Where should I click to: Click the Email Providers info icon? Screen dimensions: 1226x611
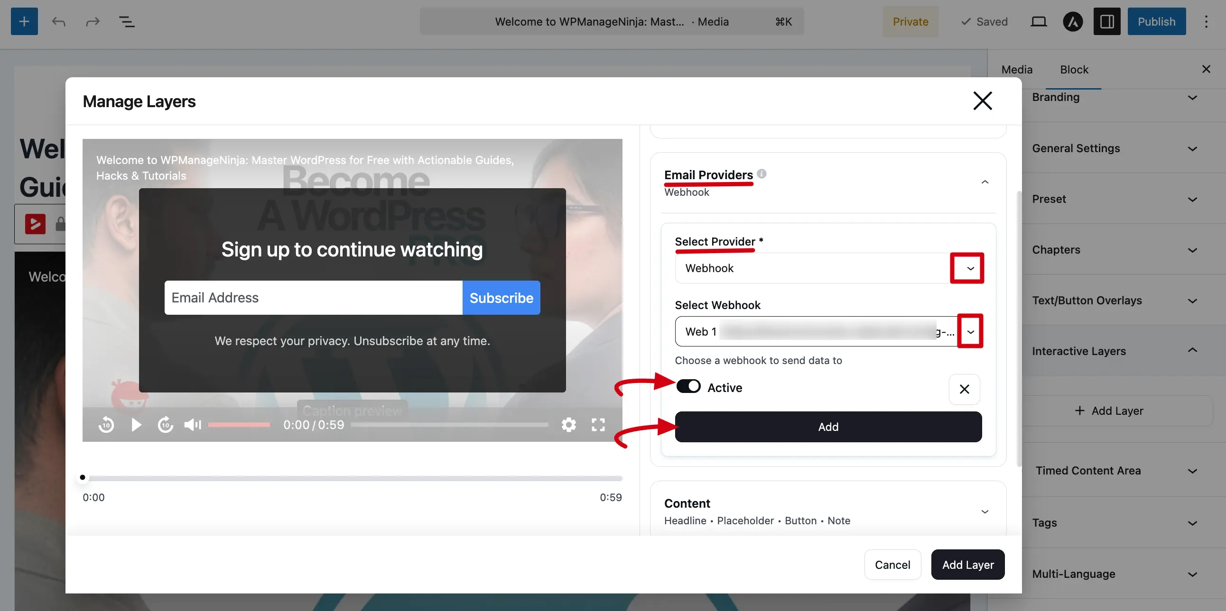[762, 173]
